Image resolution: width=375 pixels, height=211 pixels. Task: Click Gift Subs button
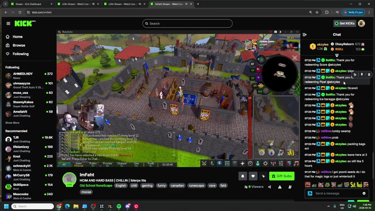pyautogui.click(x=282, y=176)
